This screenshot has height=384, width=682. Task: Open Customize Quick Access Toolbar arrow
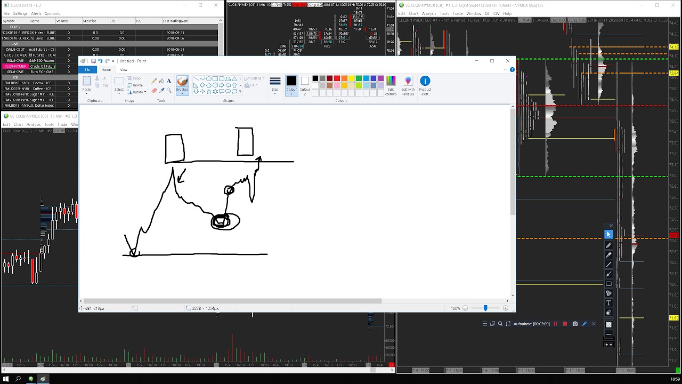(x=113, y=61)
